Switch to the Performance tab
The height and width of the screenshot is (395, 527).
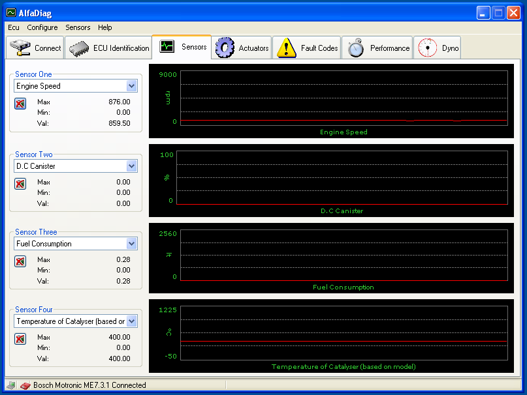(x=379, y=48)
